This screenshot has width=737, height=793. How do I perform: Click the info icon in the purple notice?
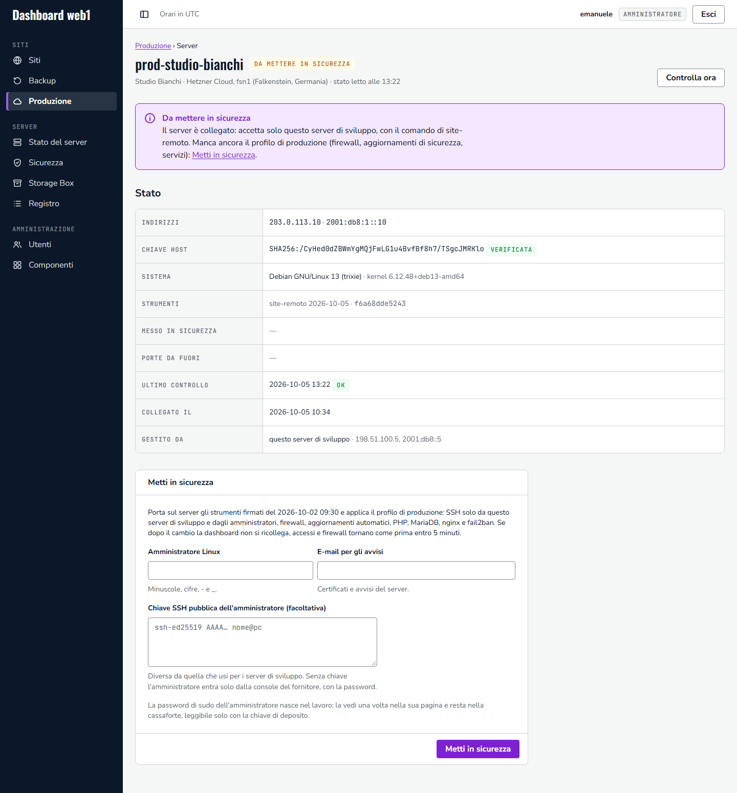150,118
